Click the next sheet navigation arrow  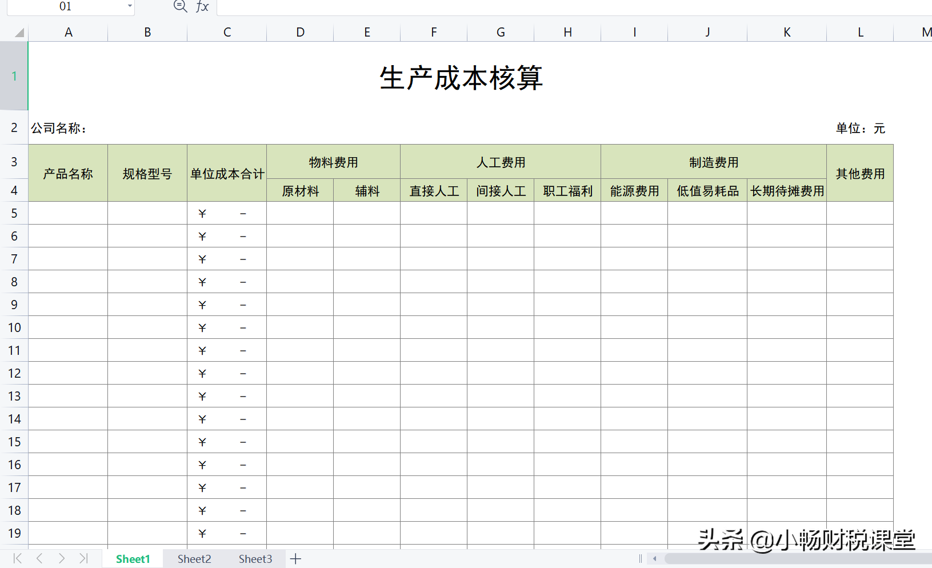[x=62, y=559]
